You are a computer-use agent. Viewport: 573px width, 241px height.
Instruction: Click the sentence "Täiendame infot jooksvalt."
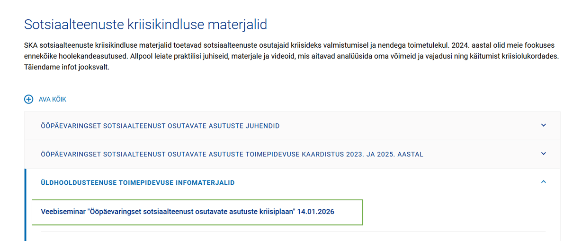[67, 67]
